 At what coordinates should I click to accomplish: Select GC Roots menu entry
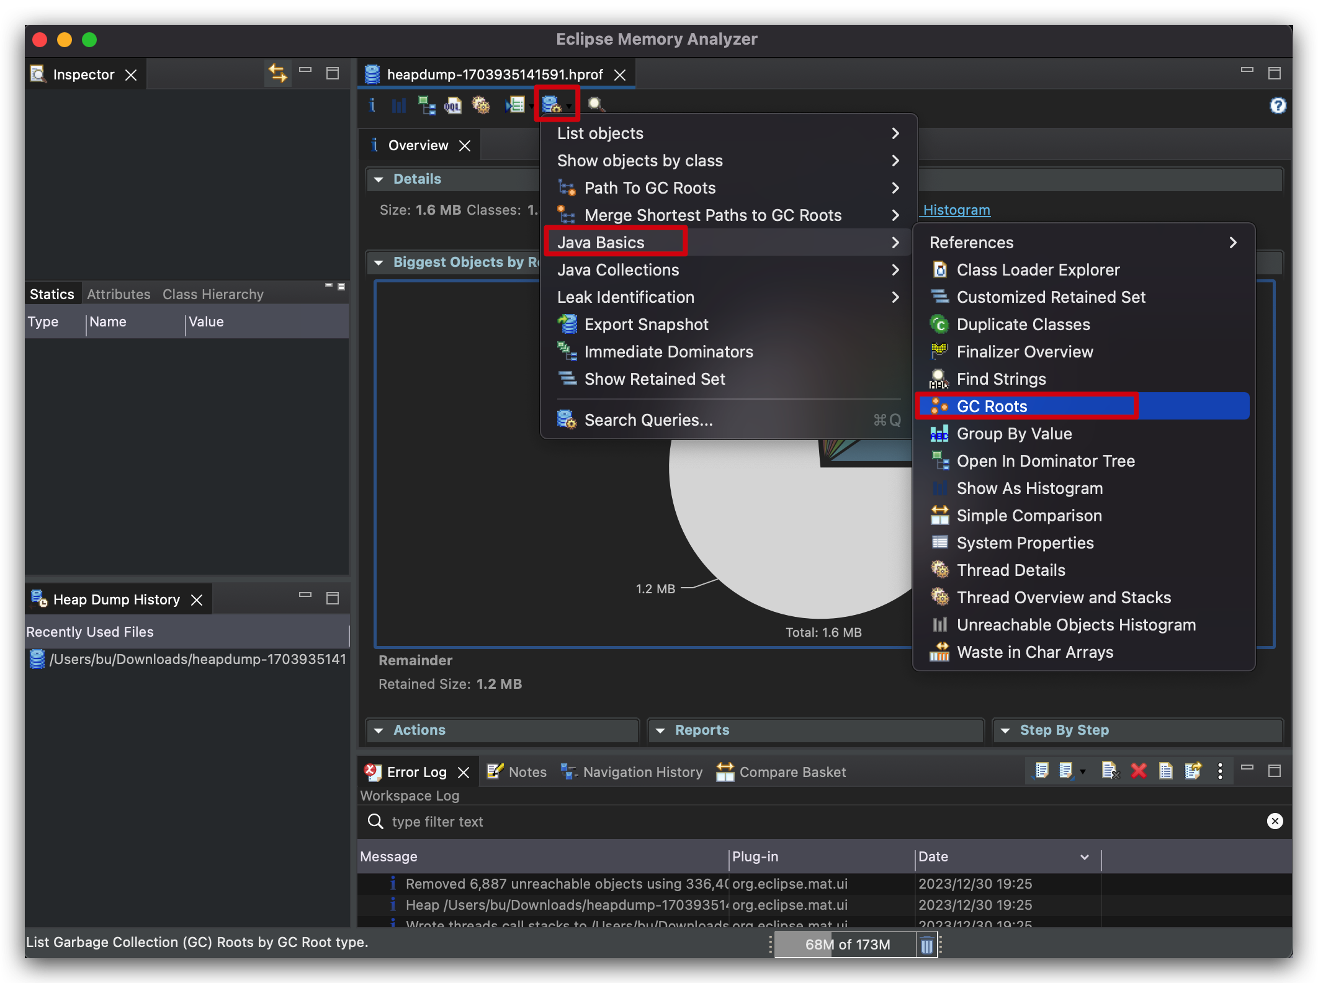click(992, 406)
